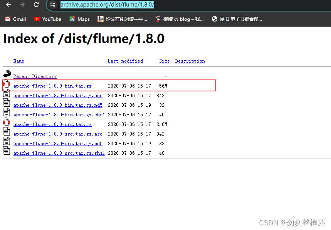Sort listing by Name

(18, 61)
